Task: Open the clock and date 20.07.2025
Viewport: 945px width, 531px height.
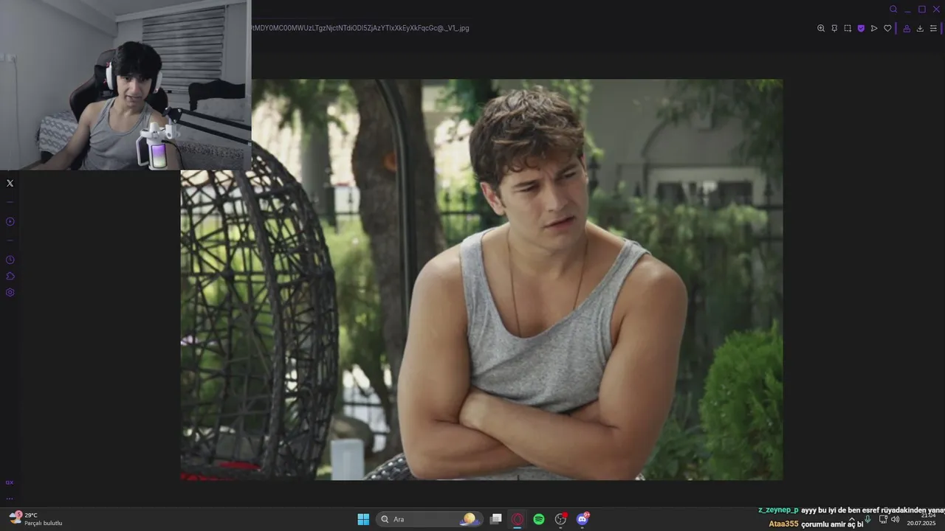Action: [x=921, y=519]
